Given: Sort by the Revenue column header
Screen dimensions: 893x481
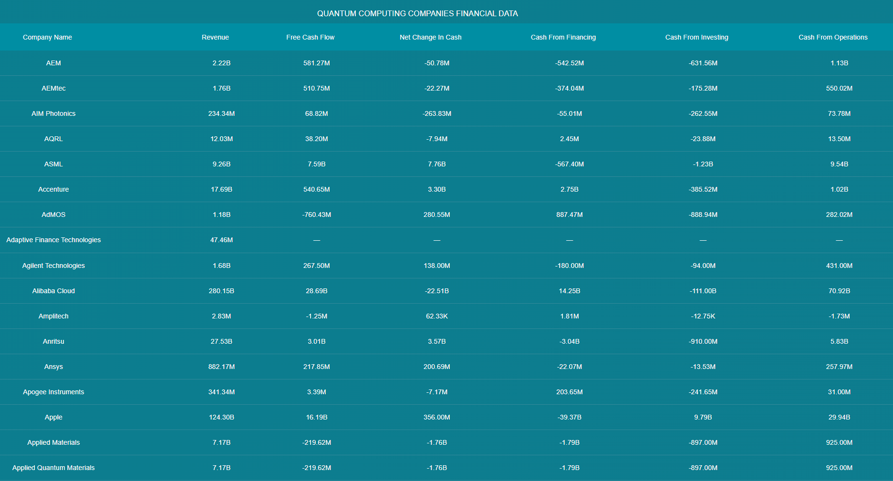Looking at the screenshot, I should click(215, 37).
